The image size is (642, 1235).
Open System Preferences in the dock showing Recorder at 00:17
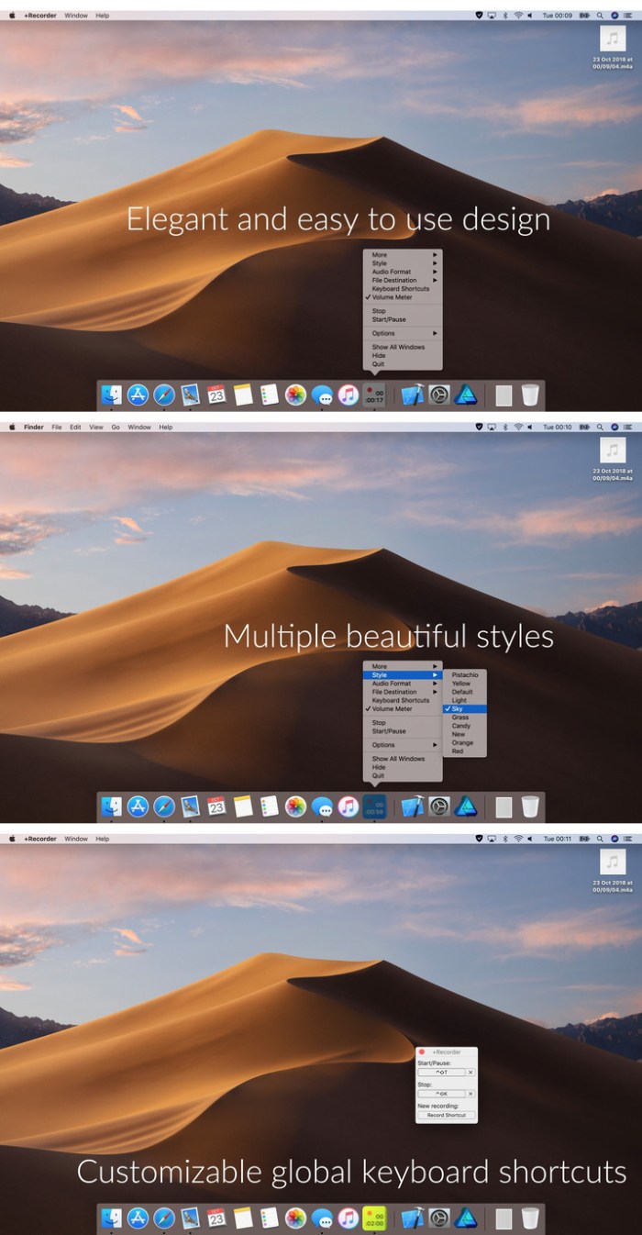point(439,395)
